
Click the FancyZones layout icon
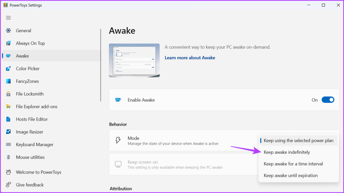(x=8, y=81)
